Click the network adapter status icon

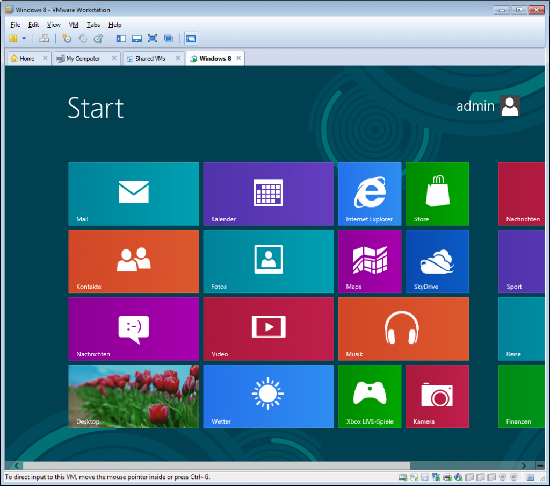pos(436,477)
